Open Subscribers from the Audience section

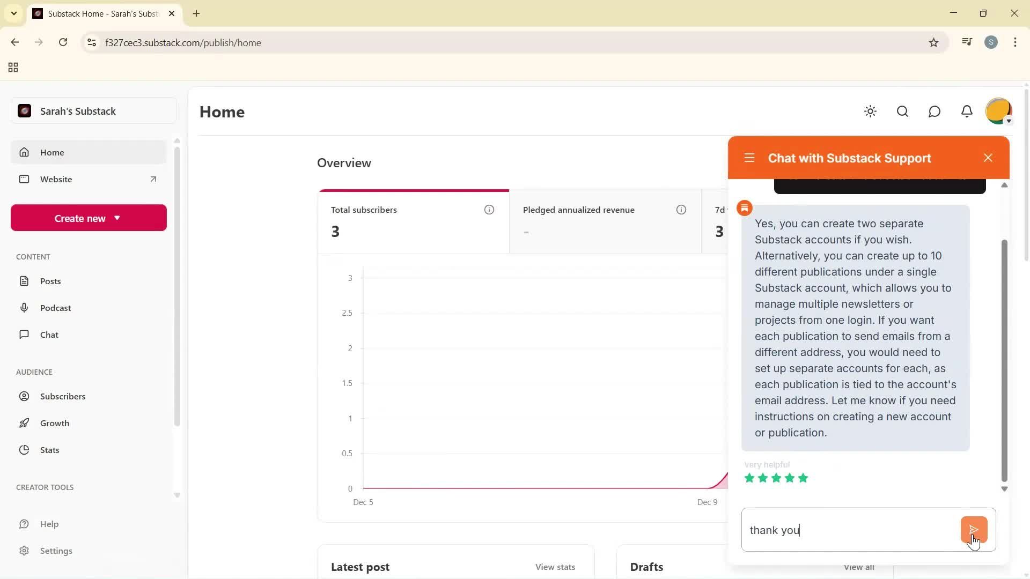point(63,396)
